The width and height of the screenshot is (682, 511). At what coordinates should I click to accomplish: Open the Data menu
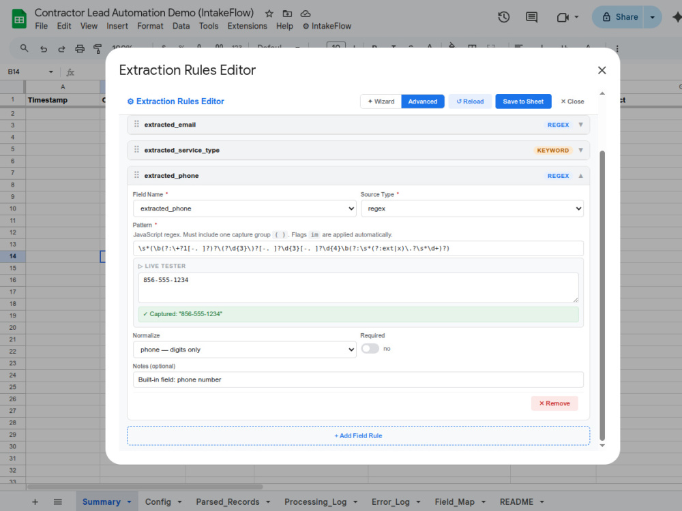tap(181, 26)
